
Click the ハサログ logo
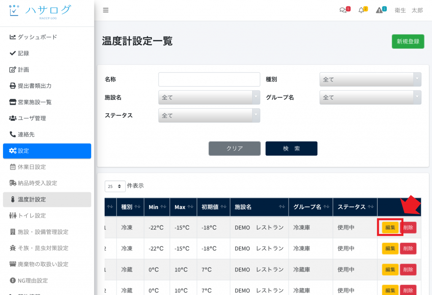pos(40,11)
